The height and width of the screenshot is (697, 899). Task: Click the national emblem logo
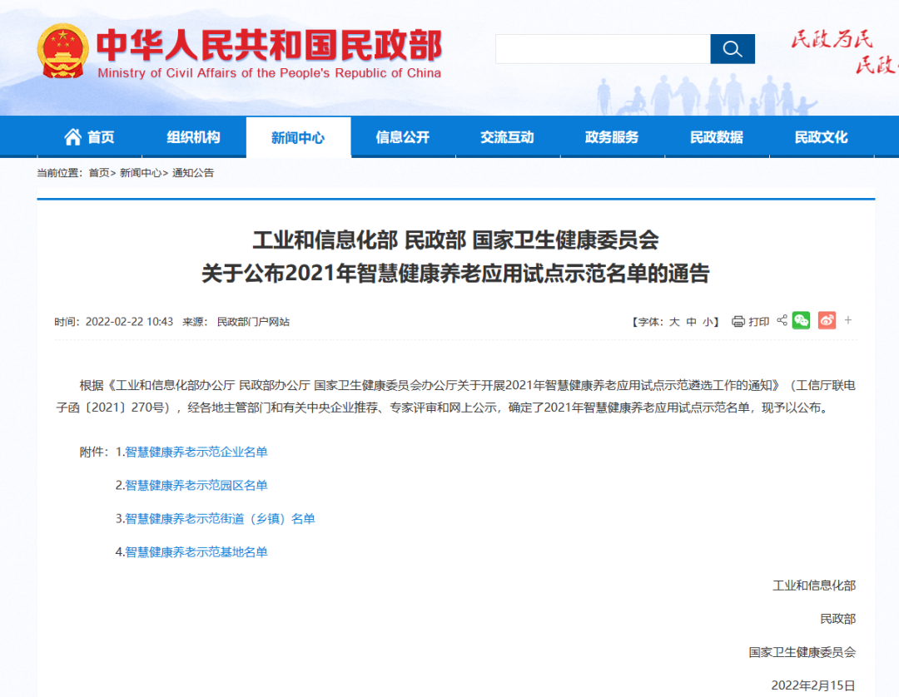(62, 50)
